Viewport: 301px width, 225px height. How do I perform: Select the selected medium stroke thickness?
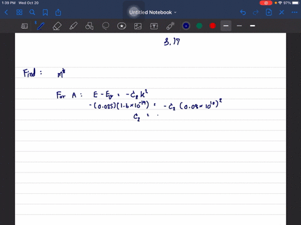[x=226, y=26]
